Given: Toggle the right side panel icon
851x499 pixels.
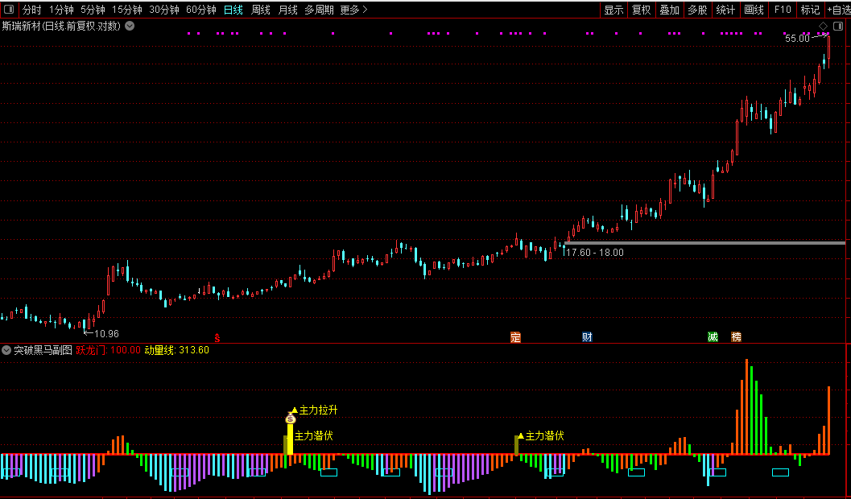Looking at the screenshot, I should [838, 26].
